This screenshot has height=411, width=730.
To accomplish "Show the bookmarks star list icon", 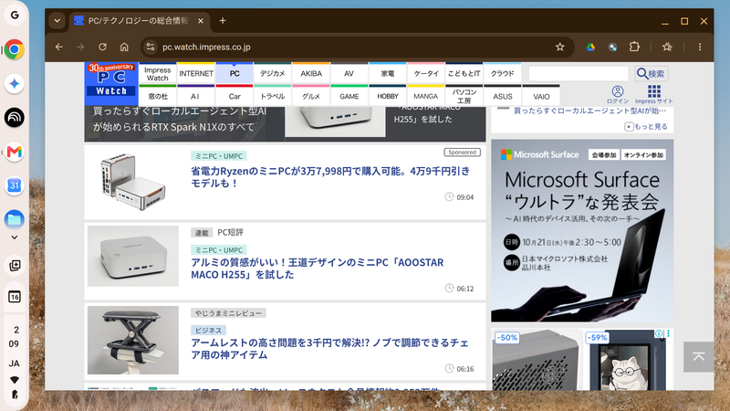I will [x=667, y=47].
